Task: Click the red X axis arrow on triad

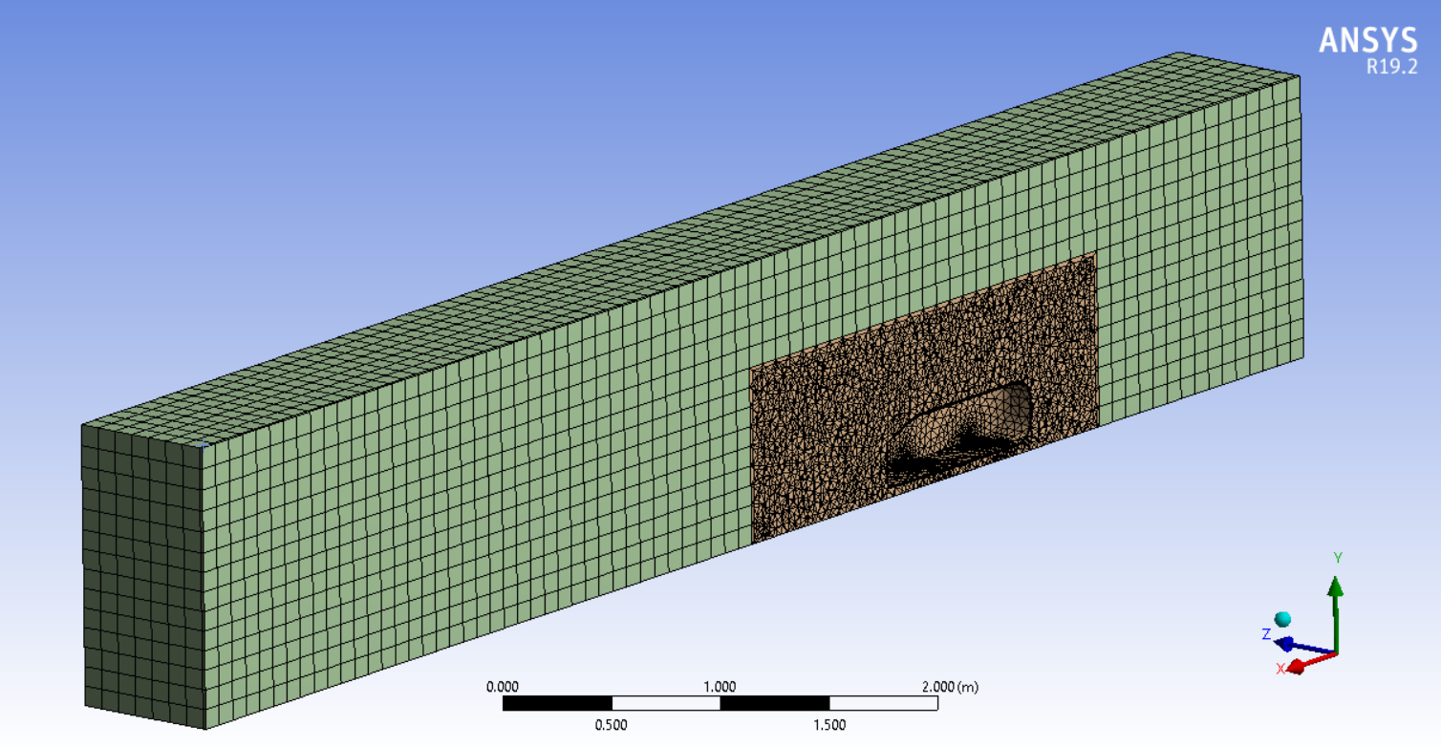Action: click(x=1309, y=662)
